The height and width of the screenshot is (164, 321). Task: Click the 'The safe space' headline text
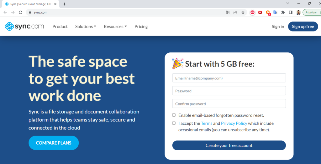click(x=78, y=61)
